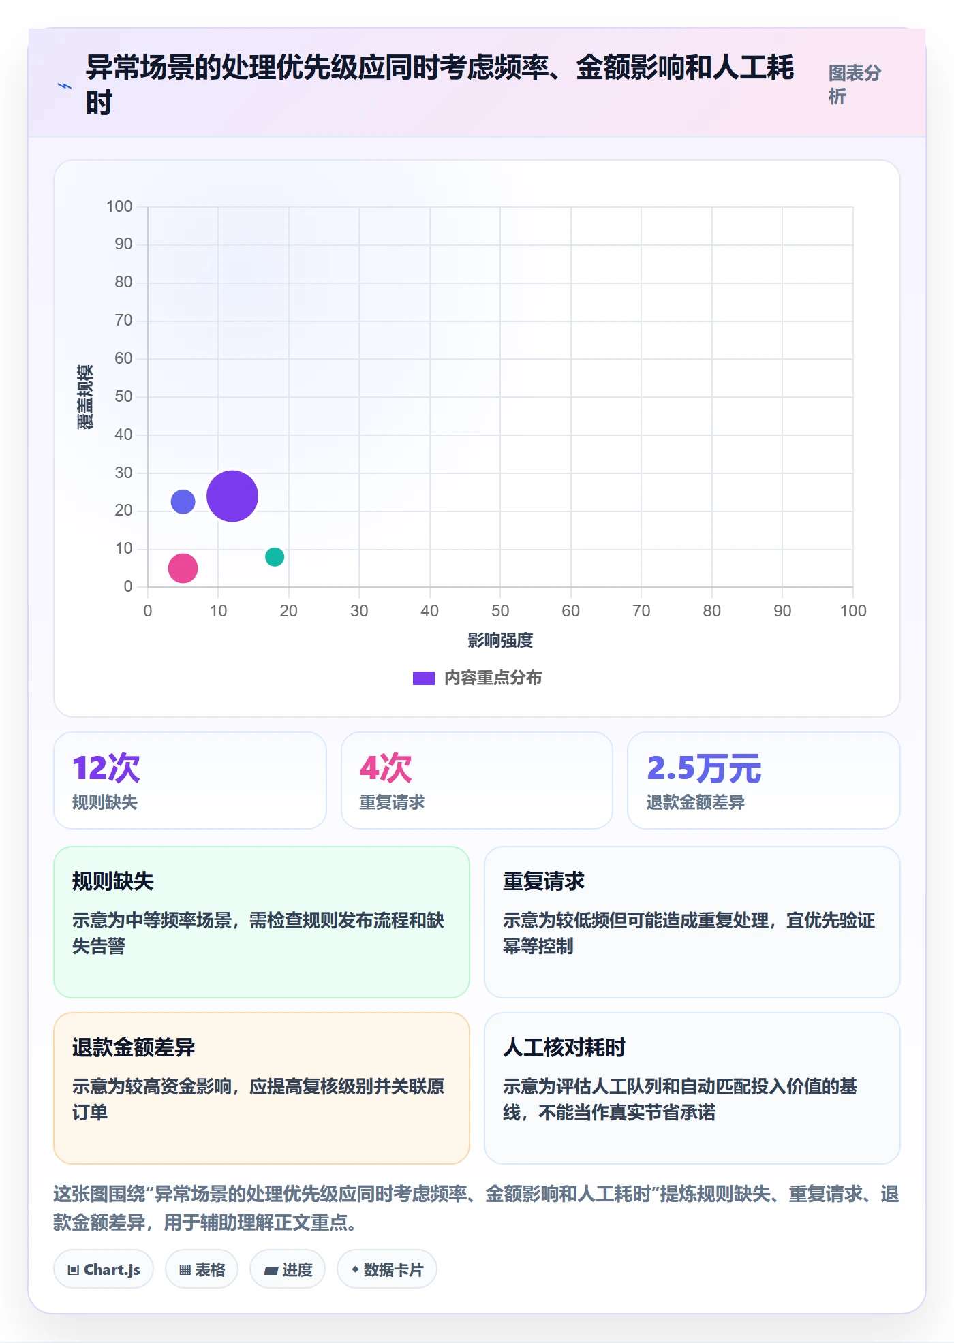Click the 数据卡片 tag

click(387, 1269)
